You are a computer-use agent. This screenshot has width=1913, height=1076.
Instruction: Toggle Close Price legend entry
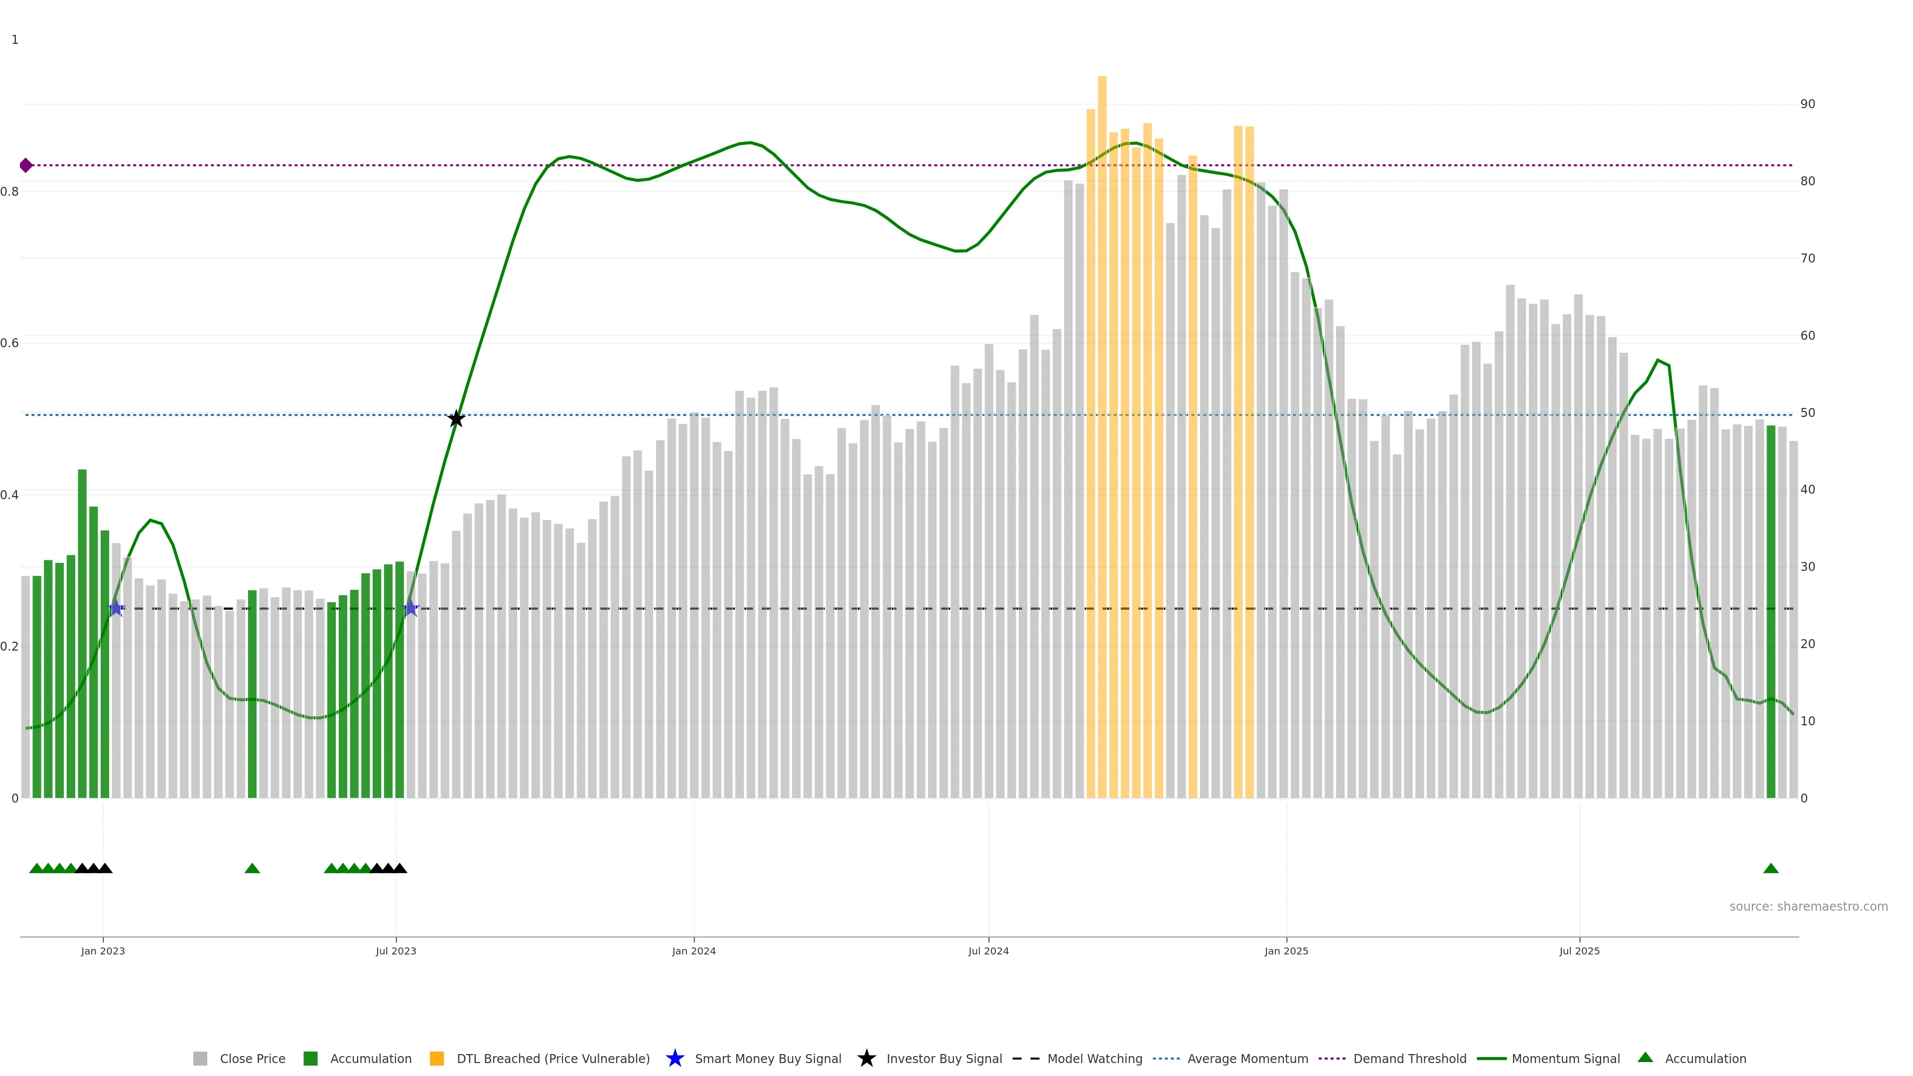[252, 1058]
